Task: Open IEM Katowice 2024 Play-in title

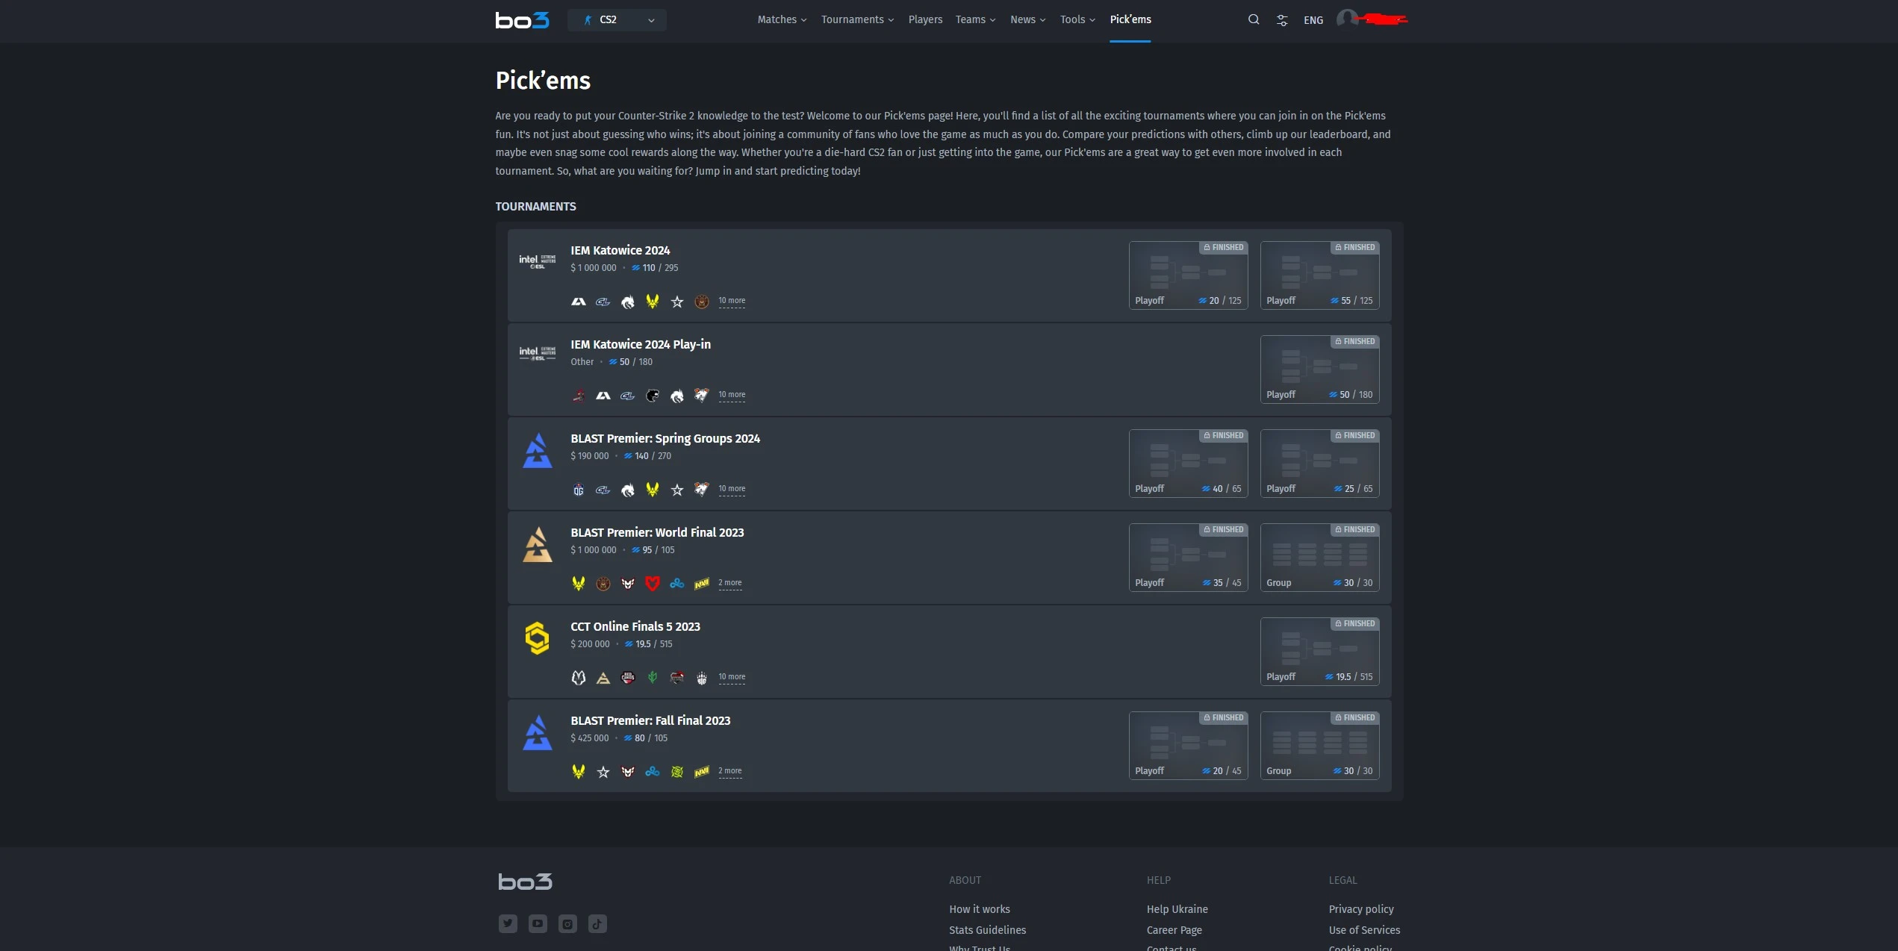Action: (641, 345)
